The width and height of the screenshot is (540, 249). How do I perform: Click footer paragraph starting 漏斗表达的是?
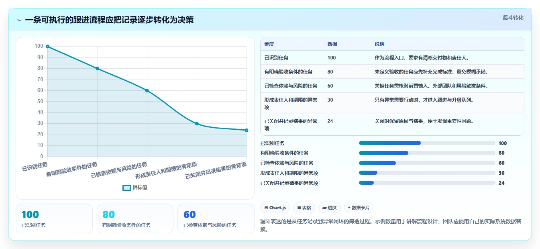(x=391, y=226)
